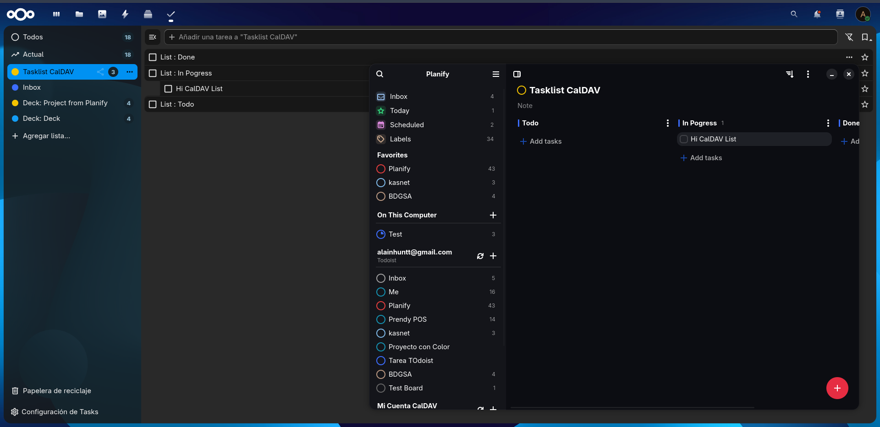Star the List : Done task
The height and width of the screenshot is (427, 880).
(x=865, y=57)
